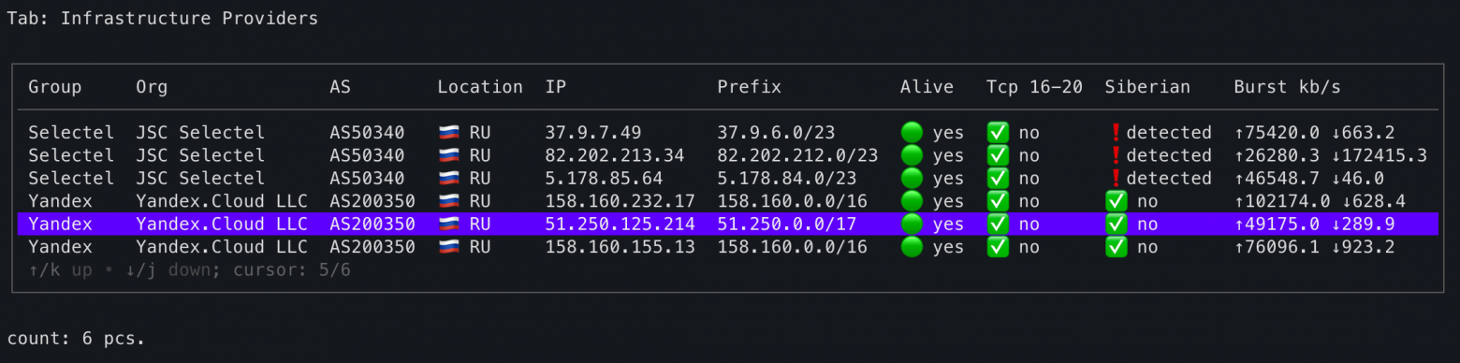
Task: Click the green alive dot for 158.160.232.17
Action: pos(912,201)
